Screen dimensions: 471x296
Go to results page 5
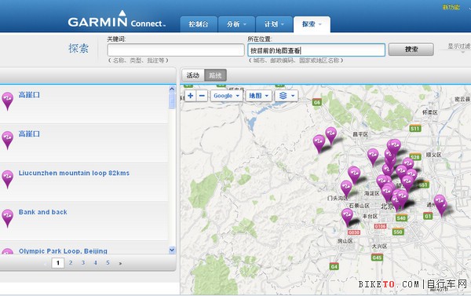point(108,263)
